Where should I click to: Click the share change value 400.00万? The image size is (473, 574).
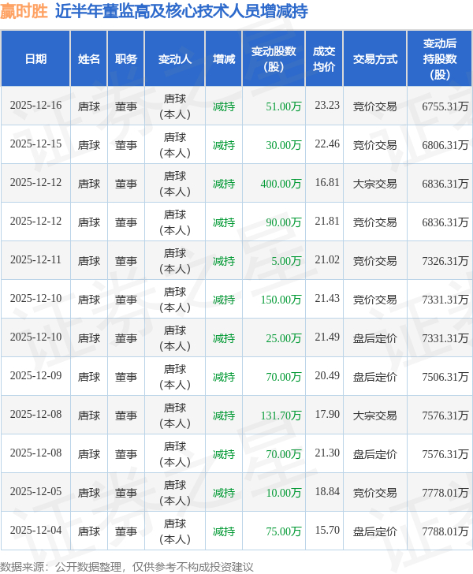pos(281,184)
